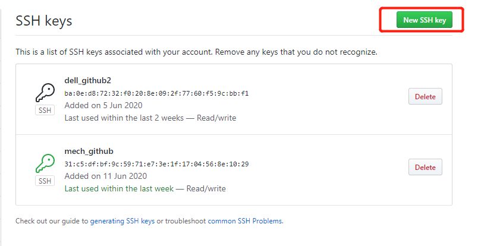Open the generating SSH keys guide link
This screenshot has width=481, height=246.
click(x=122, y=221)
